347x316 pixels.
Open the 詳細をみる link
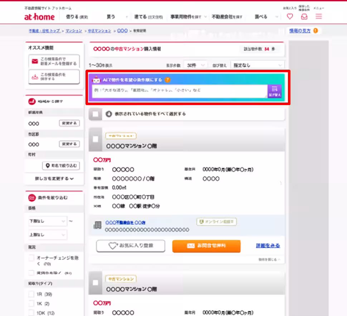click(268, 246)
